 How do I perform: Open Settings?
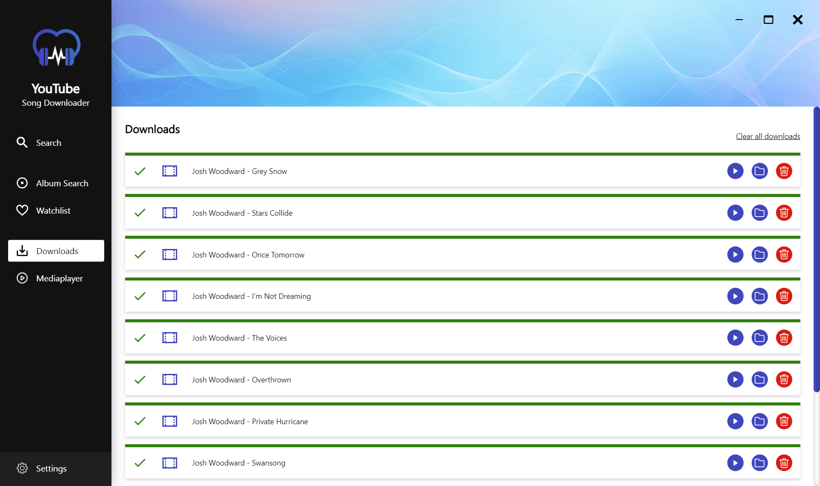tap(56, 469)
